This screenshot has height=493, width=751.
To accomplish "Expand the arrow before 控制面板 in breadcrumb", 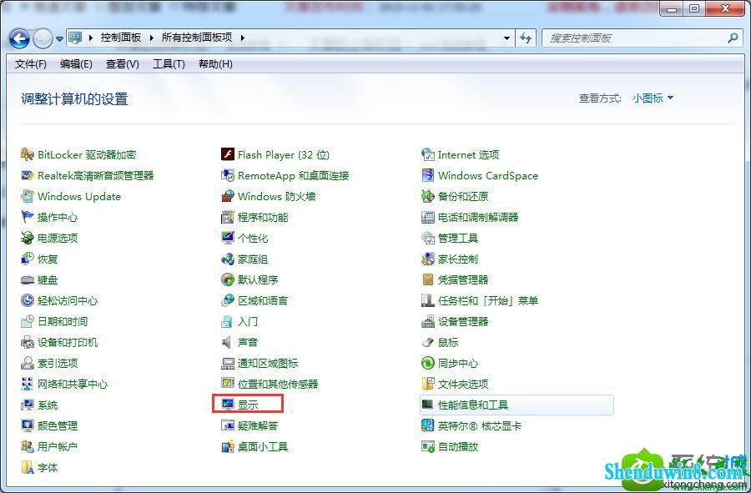I will 90,38.
